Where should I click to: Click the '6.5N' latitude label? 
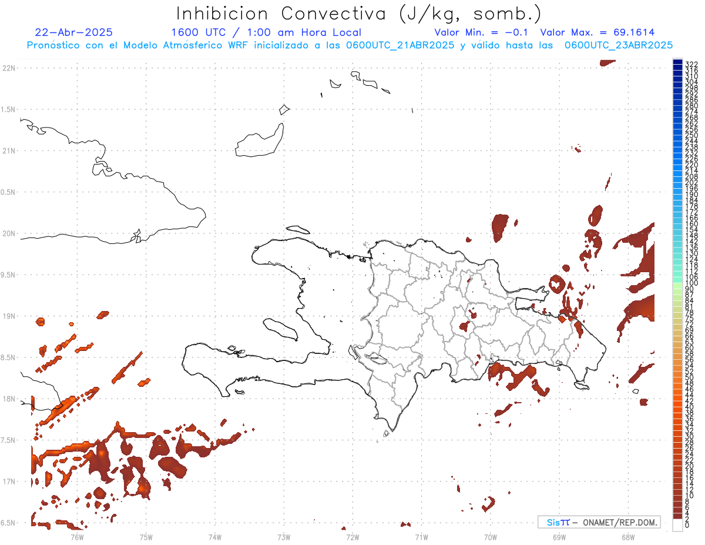pos(9,523)
